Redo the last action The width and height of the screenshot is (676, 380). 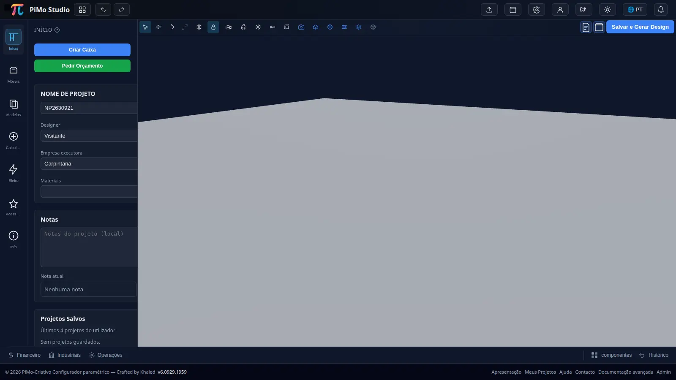pos(122,10)
